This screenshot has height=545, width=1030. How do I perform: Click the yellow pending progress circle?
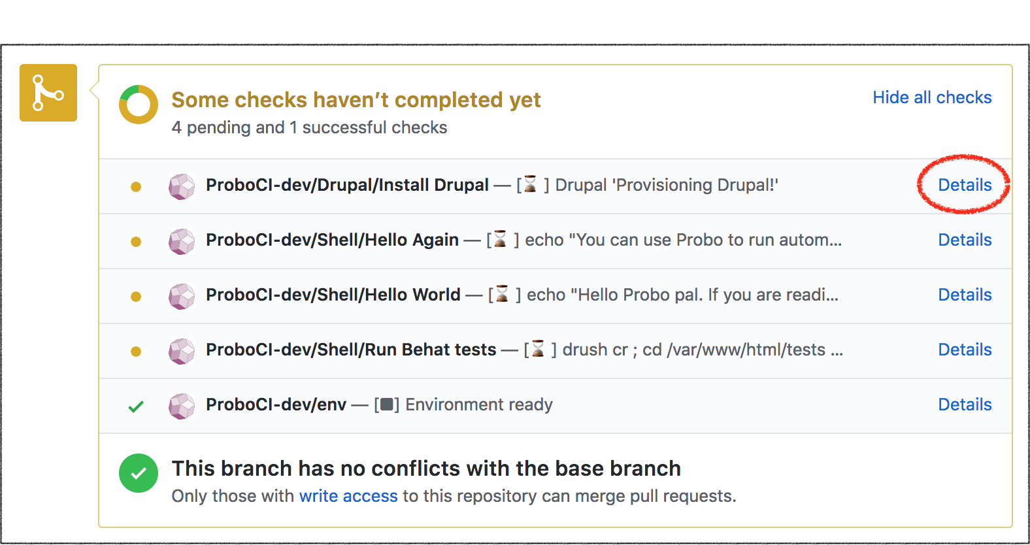point(138,104)
